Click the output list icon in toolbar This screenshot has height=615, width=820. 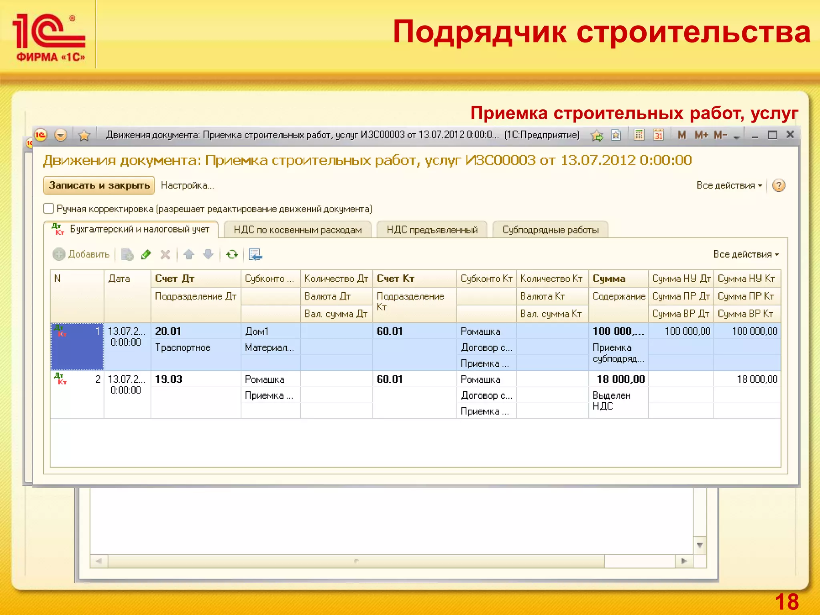point(255,254)
